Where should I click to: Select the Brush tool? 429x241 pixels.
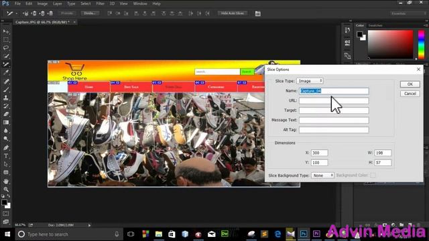click(6, 89)
